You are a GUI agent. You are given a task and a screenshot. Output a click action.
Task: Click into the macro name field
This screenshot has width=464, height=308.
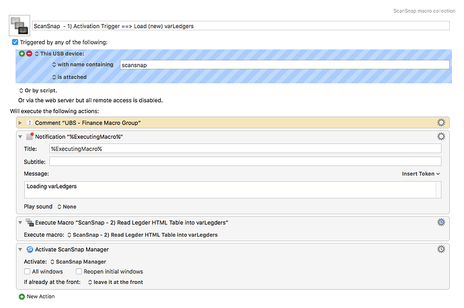pos(241,26)
